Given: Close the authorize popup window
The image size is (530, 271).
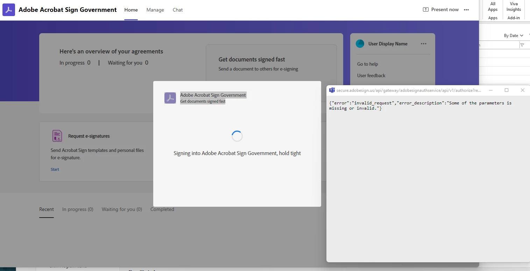Looking at the screenshot, I should point(523,90).
